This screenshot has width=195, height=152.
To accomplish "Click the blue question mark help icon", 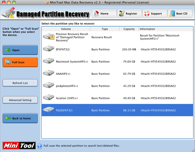I will [x=40, y=146].
